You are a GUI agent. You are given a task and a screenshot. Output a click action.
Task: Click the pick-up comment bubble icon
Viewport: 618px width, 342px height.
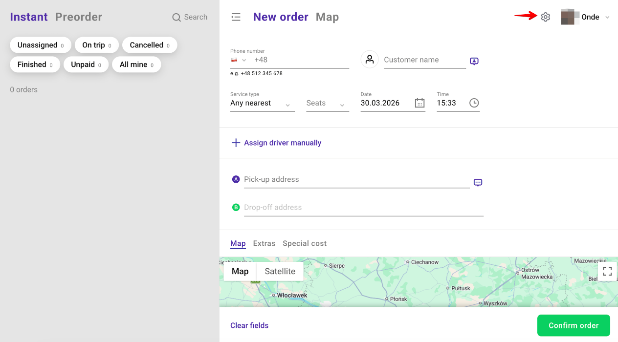pyautogui.click(x=478, y=183)
